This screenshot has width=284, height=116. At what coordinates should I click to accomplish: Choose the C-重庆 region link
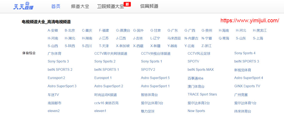pyautogui.click(x=87, y=30)
